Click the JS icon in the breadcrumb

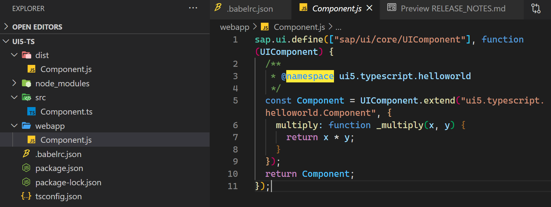click(x=265, y=27)
